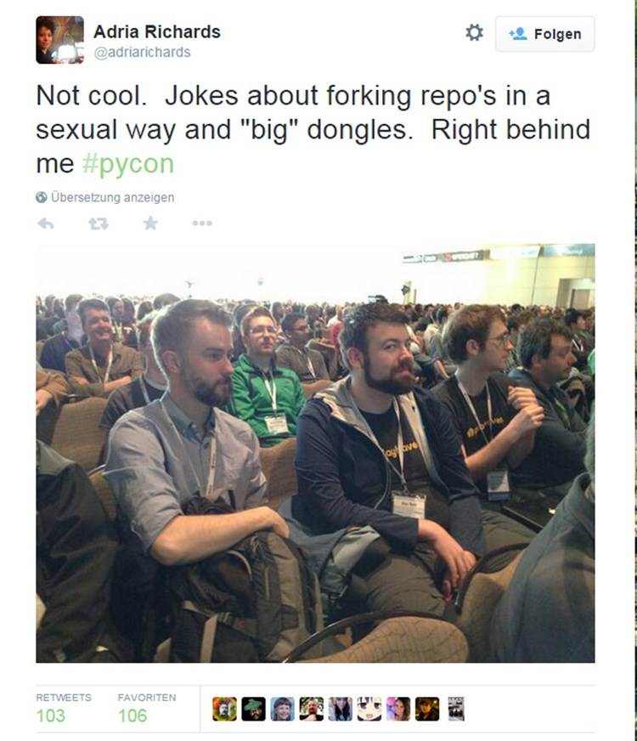The image size is (637, 741).
Task: View the 106 Favoriten list
Action: pyautogui.click(x=146, y=710)
